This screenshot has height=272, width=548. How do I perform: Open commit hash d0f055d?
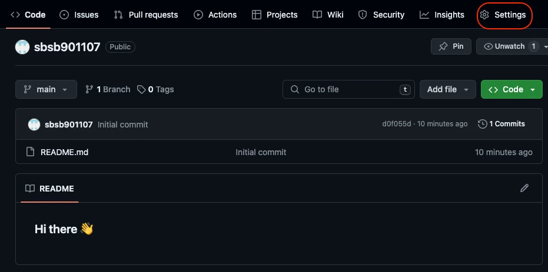pos(397,124)
